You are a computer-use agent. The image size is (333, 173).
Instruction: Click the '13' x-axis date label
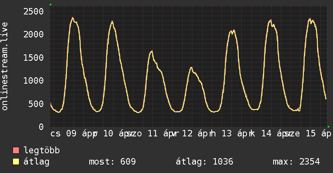(227, 134)
